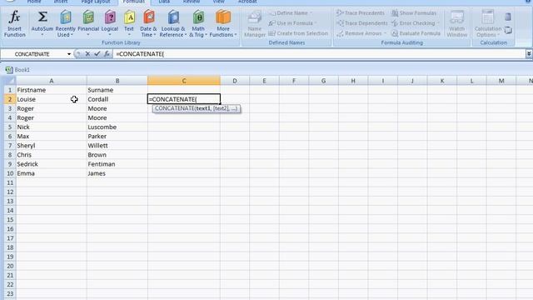This screenshot has width=533, height=300.
Task: Select column A header
Action: tap(52, 81)
